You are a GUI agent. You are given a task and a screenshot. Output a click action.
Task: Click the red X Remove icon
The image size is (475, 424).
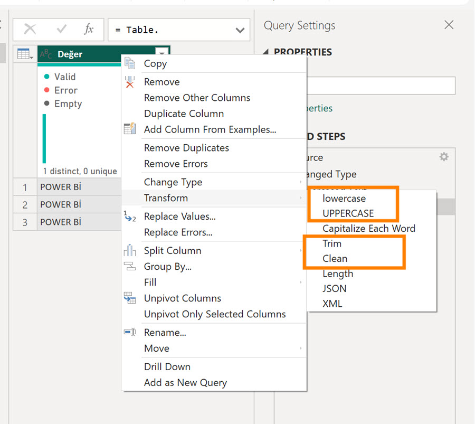(x=130, y=82)
